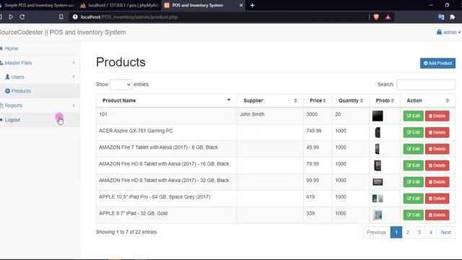Open the extensions puzzle icon
The image size is (462, 260).
(453, 17)
